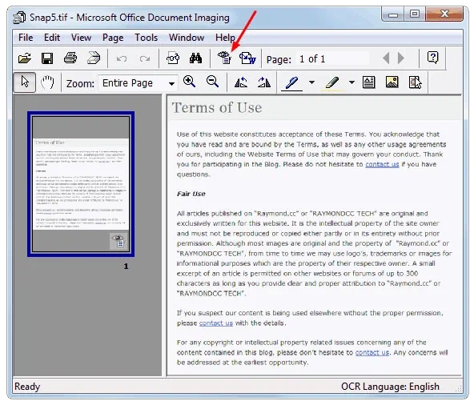
Task: Click the window resize grip corner
Action: tap(459, 389)
